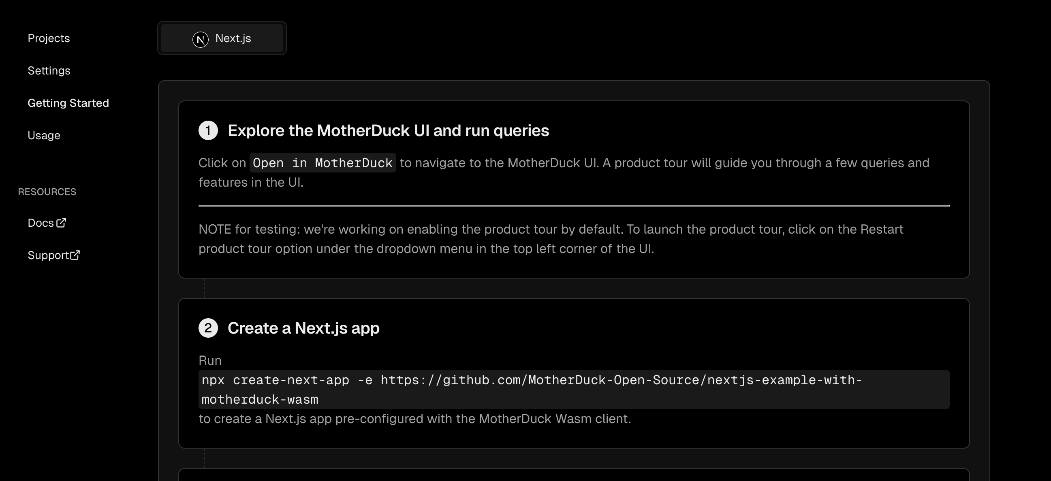The image size is (1051, 481).
Task: Click the external-link icon beside Support
Action: [75, 255]
